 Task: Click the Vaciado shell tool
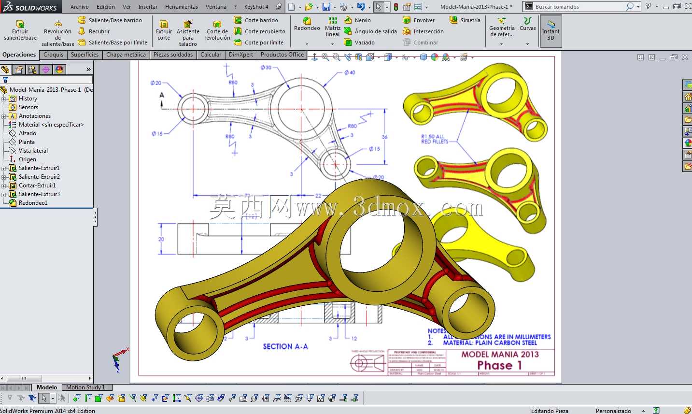pyautogui.click(x=359, y=43)
